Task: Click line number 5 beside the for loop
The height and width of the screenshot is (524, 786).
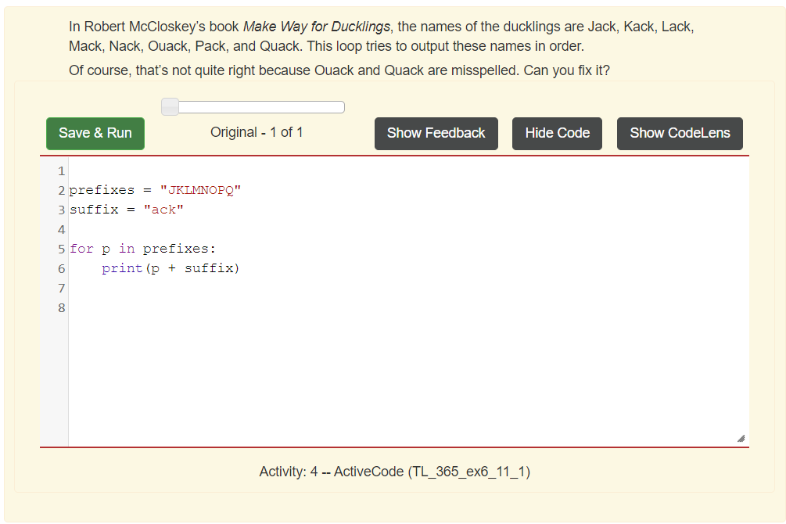Action: coord(60,249)
